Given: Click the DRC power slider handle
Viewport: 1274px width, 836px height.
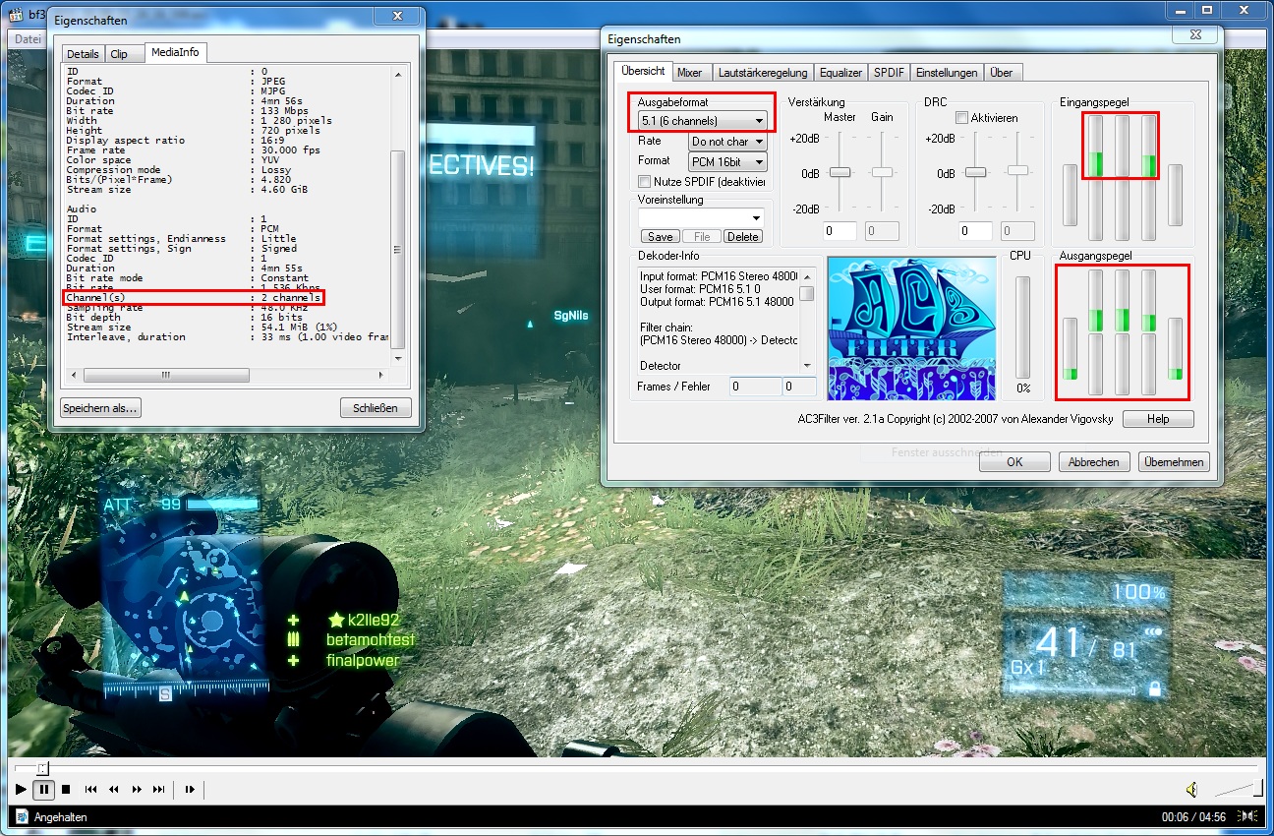Looking at the screenshot, I should (975, 172).
